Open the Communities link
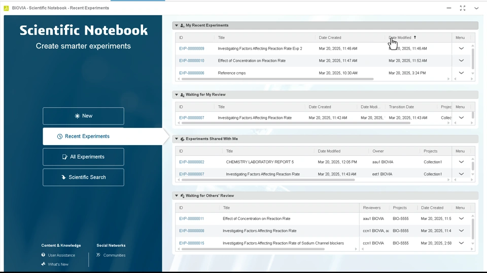 coord(114,255)
